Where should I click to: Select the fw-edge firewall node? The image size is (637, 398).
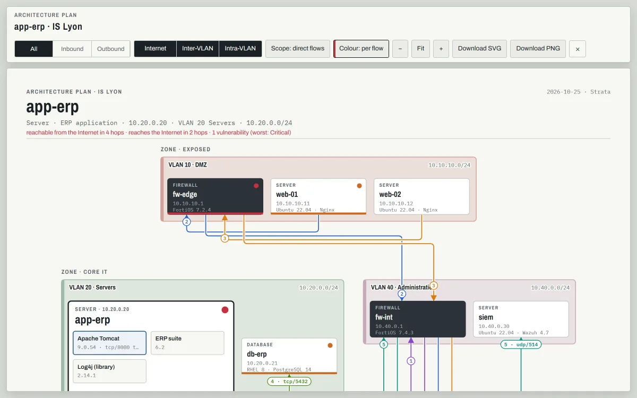point(216,196)
